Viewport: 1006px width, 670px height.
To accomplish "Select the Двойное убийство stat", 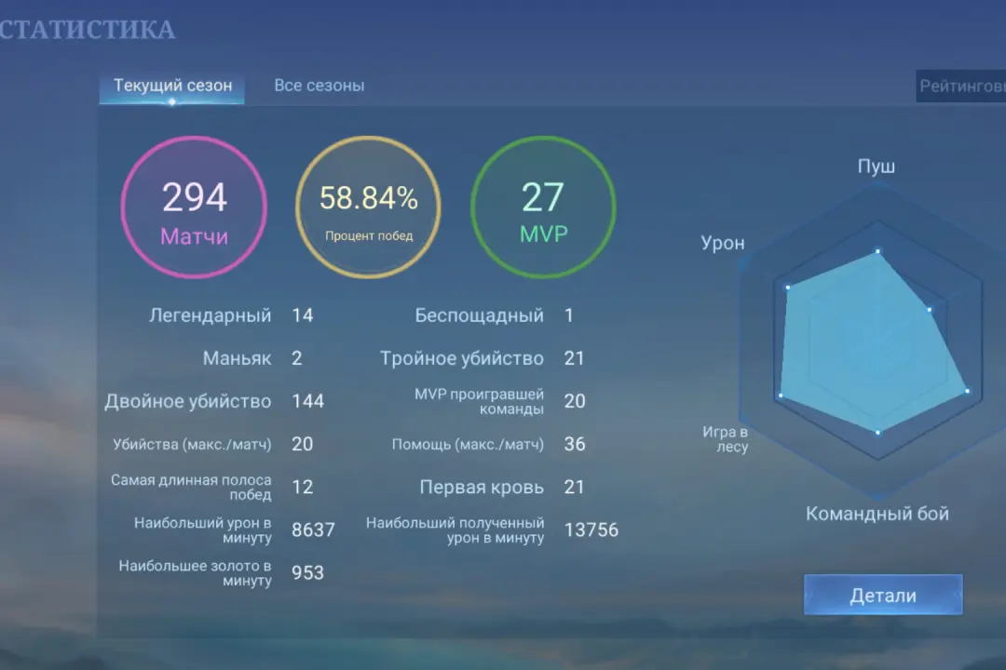I will tap(188, 401).
